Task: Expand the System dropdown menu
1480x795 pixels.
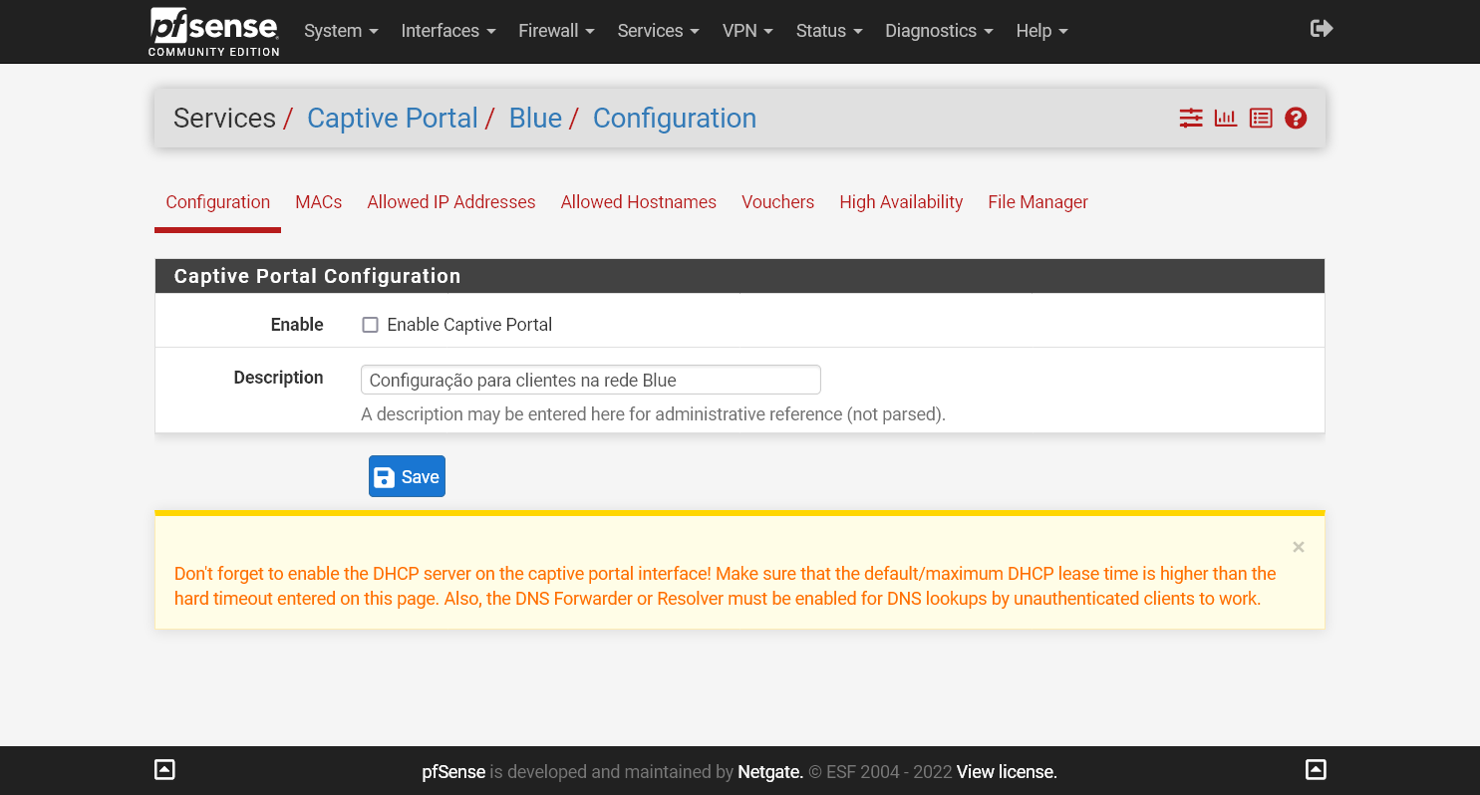Action: pos(341,31)
